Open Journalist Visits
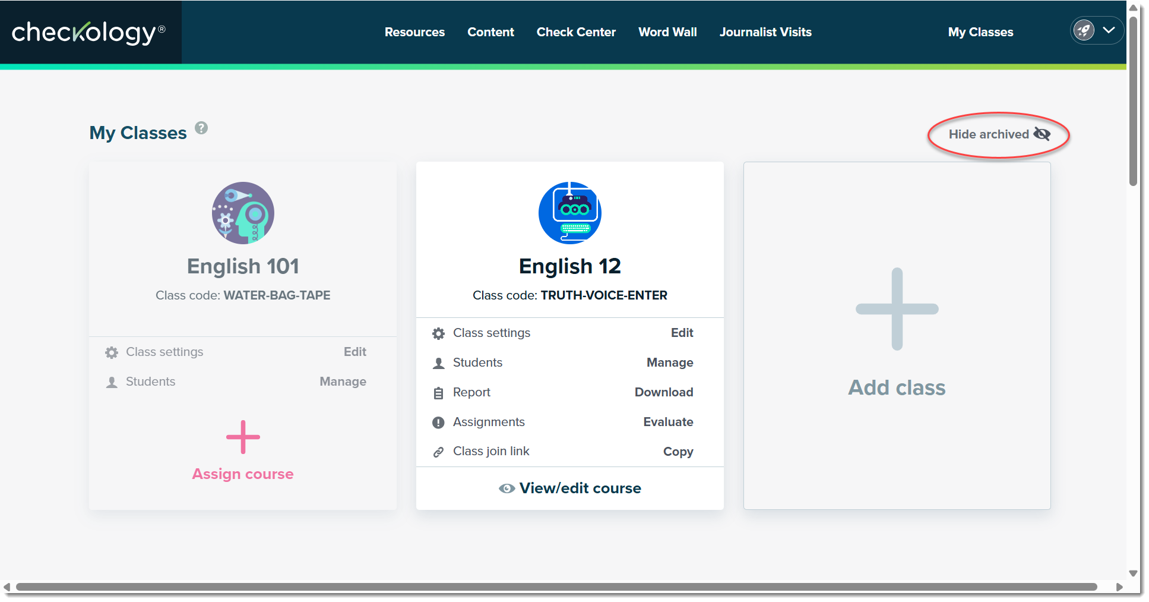This screenshot has height=602, width=1149. 765,32
